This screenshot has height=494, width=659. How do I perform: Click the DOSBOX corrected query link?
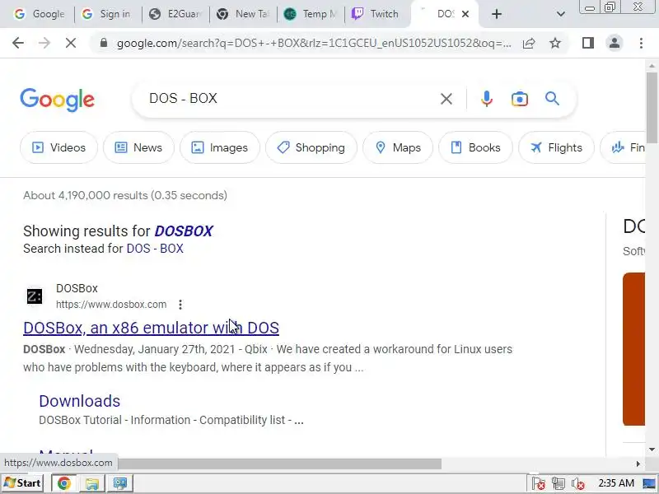click(x=184, y=231)
